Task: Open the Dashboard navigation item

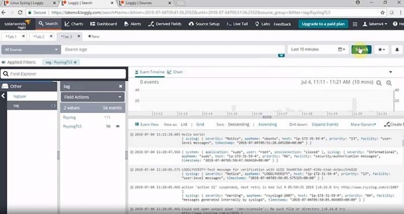Action: pyautogui.click(x=103, y=24)
